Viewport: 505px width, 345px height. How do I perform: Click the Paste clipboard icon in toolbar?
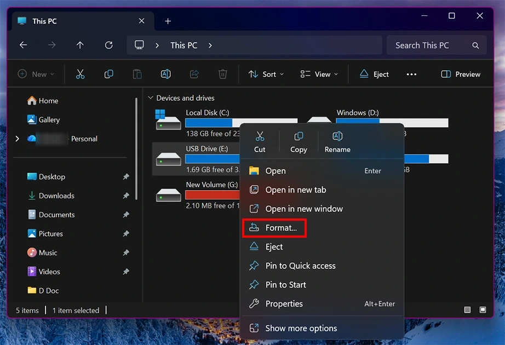(x=137, y=74)
